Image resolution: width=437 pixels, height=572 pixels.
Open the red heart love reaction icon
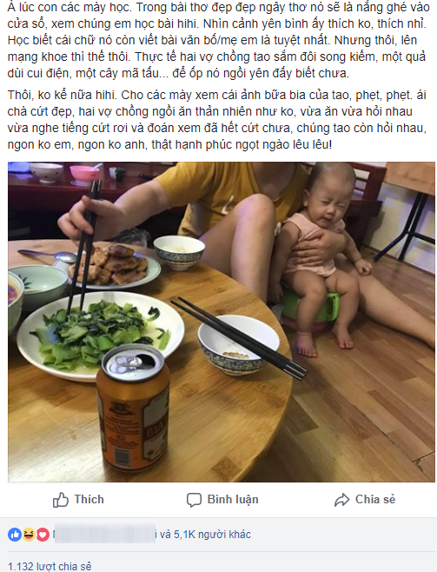[43, 535]
